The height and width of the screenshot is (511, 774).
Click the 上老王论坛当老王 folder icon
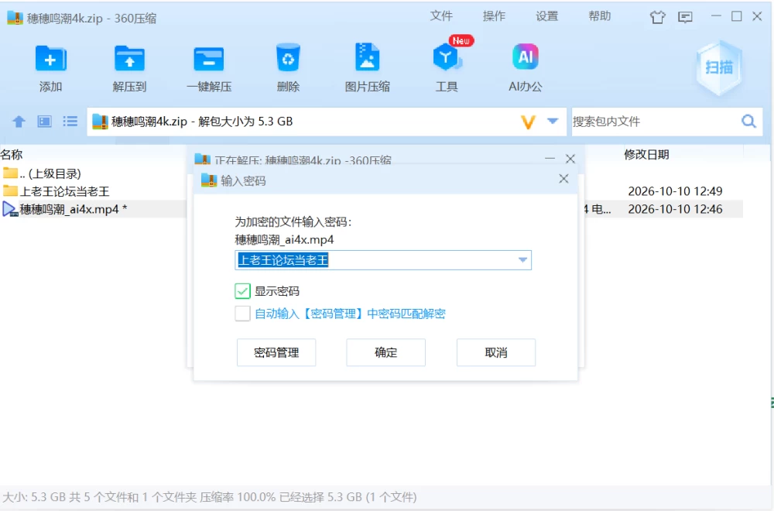click(x=10, y=190)
